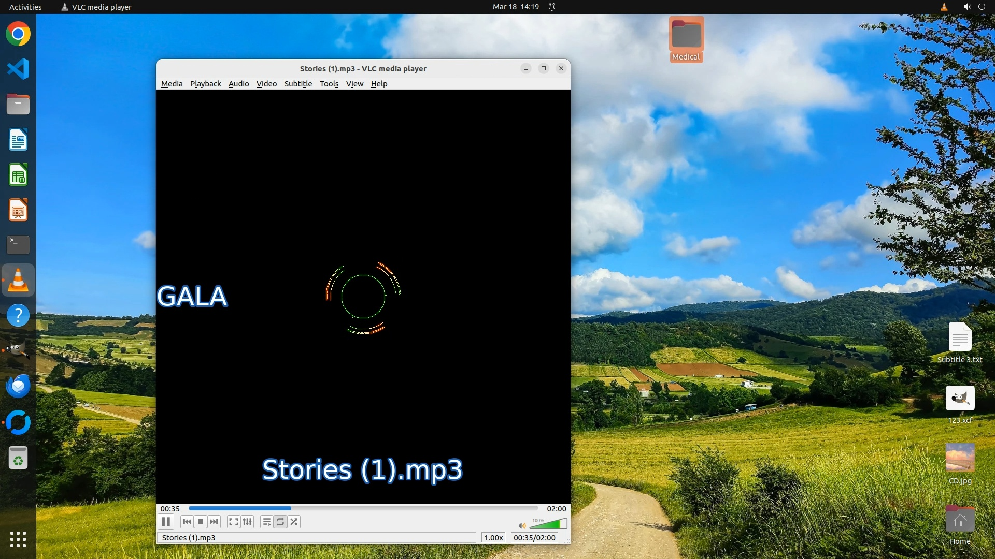Skip to previous media in playlist
The image size is (995, 559).
click(x=187, y=522)
